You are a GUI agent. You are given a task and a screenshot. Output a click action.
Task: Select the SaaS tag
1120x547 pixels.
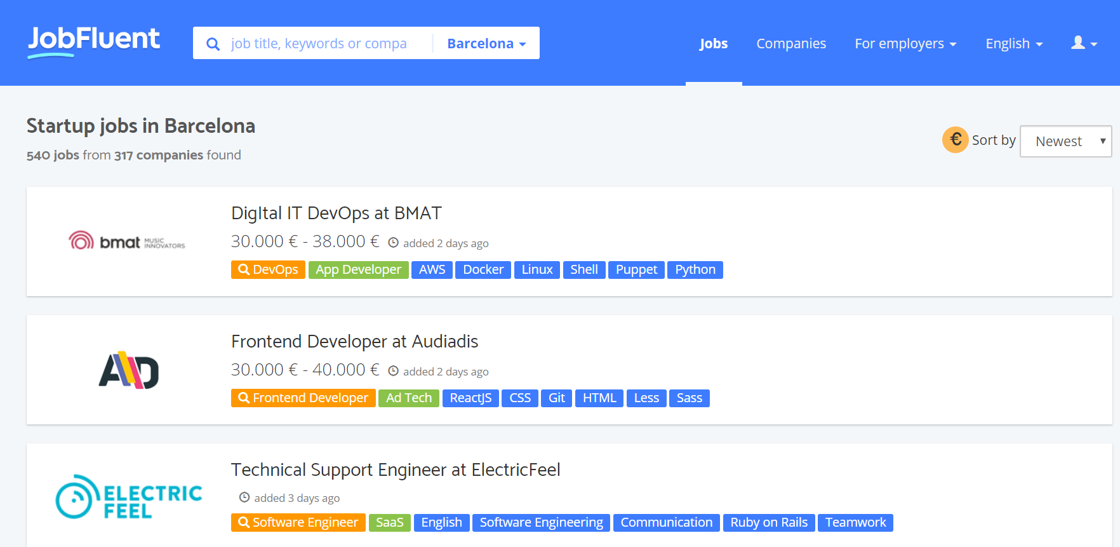[390, 523]
